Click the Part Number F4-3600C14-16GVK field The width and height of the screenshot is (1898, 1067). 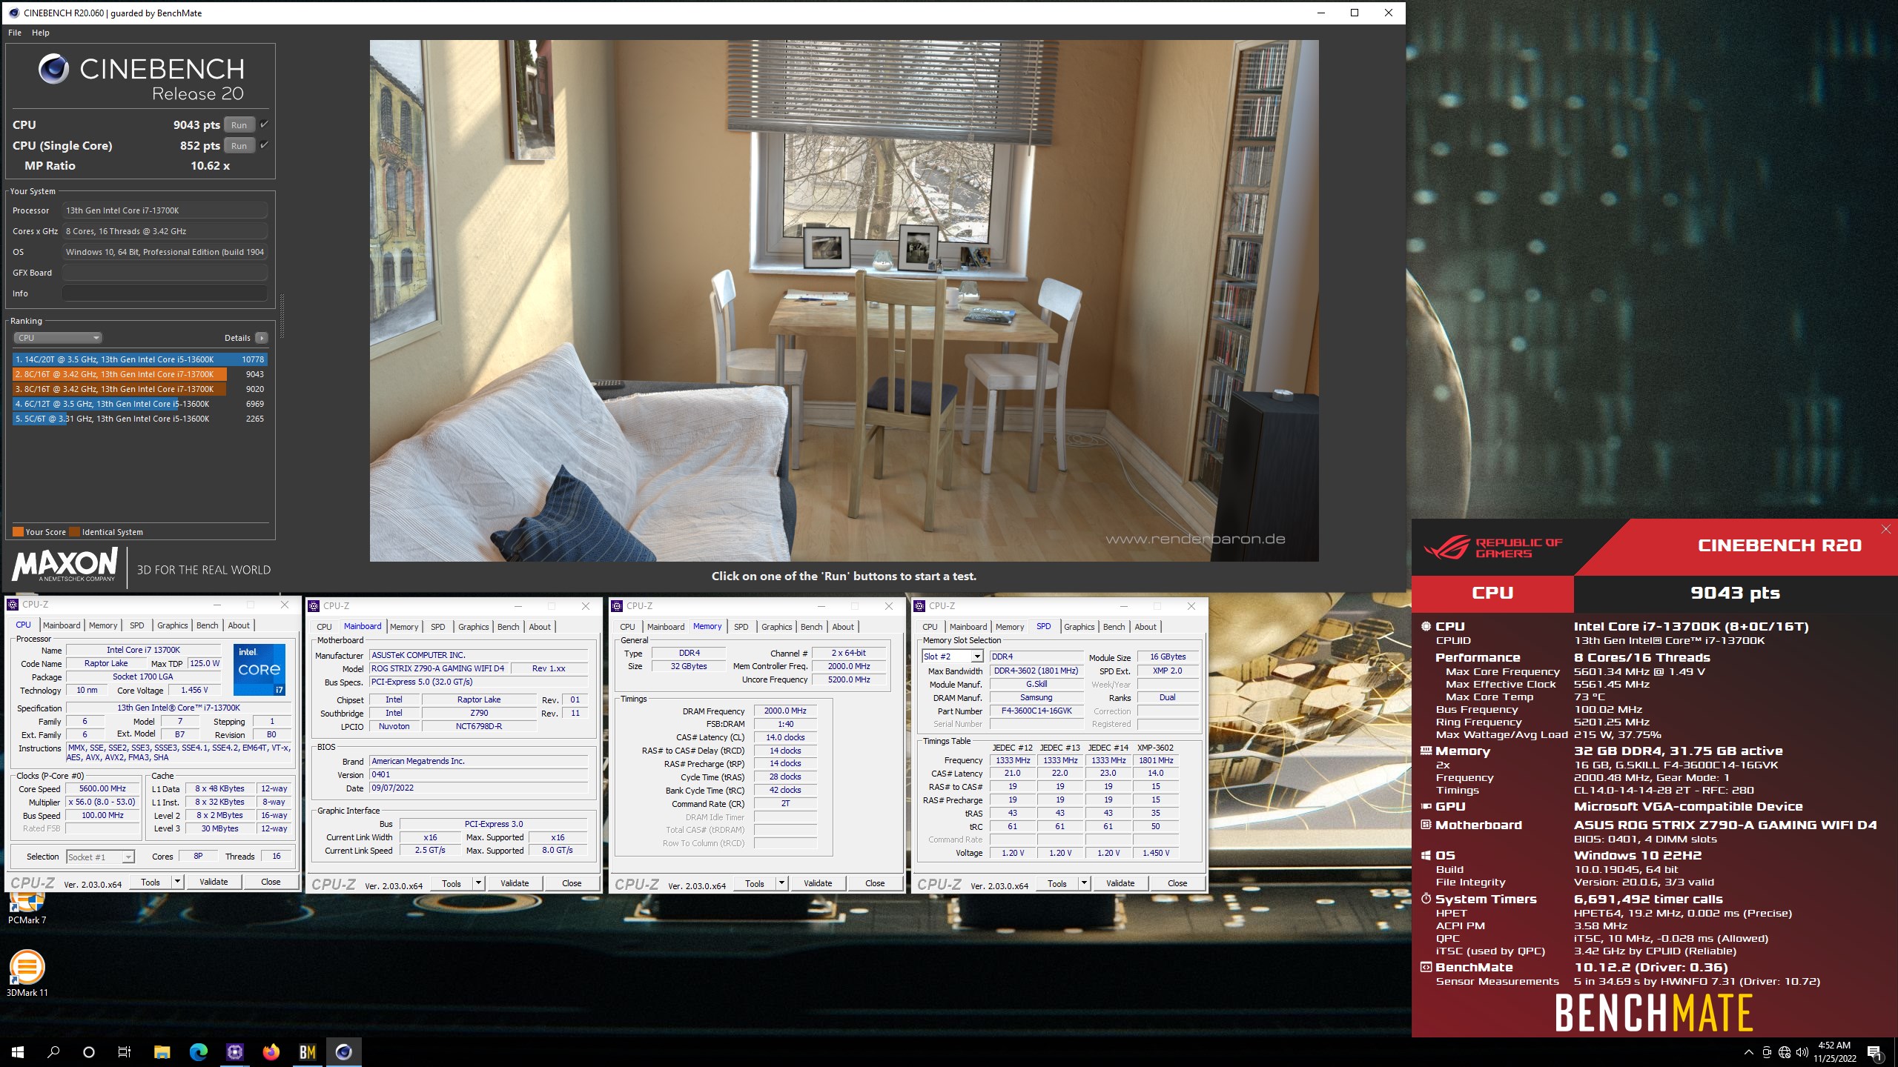1036,711
